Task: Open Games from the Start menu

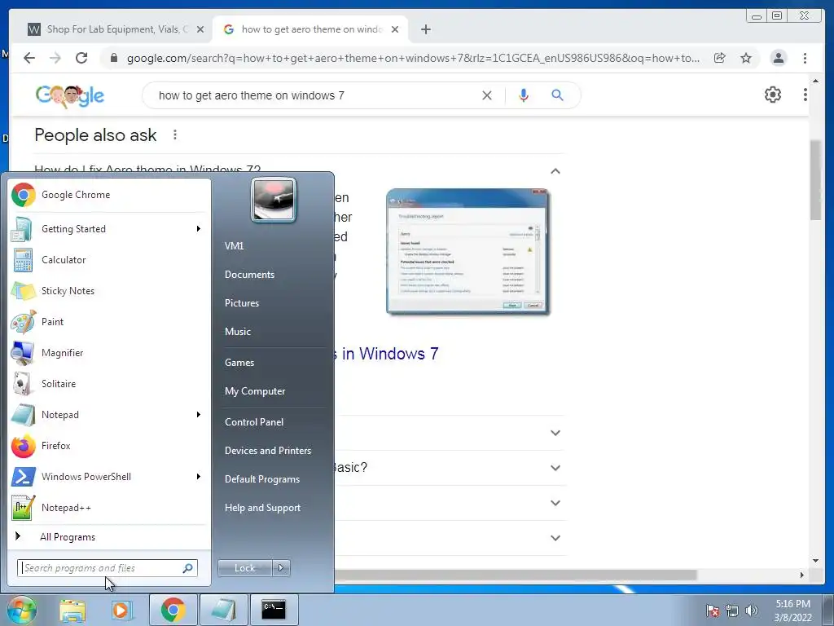Action: [239, 363]
